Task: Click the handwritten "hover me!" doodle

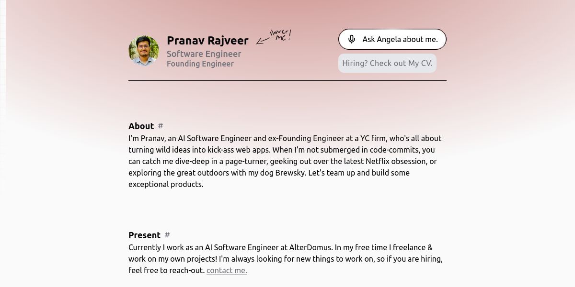Action: click(x=281, y=35)
